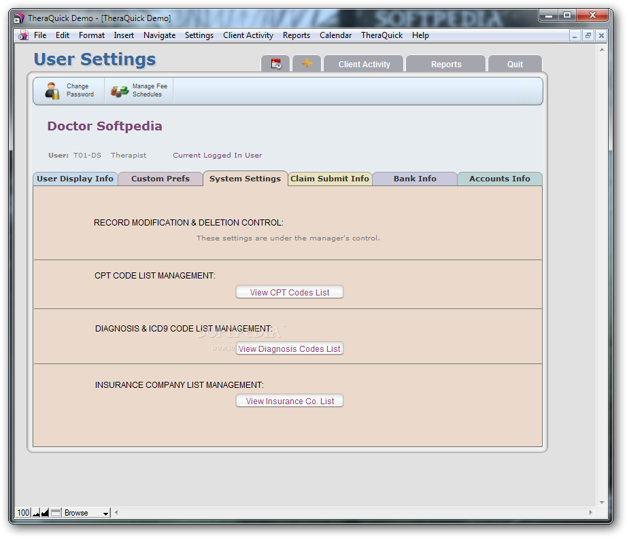Click the TheraQuick title bar app icon
The height and width of the screenshot is (538, 627).
(19, 18)
